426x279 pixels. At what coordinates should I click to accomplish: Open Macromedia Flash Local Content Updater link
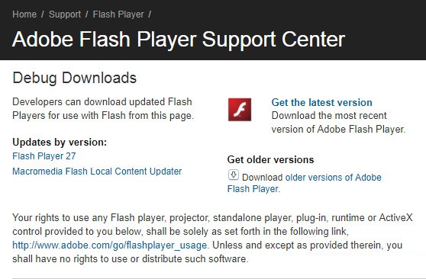pyautogui.click(x=97, y=172)
